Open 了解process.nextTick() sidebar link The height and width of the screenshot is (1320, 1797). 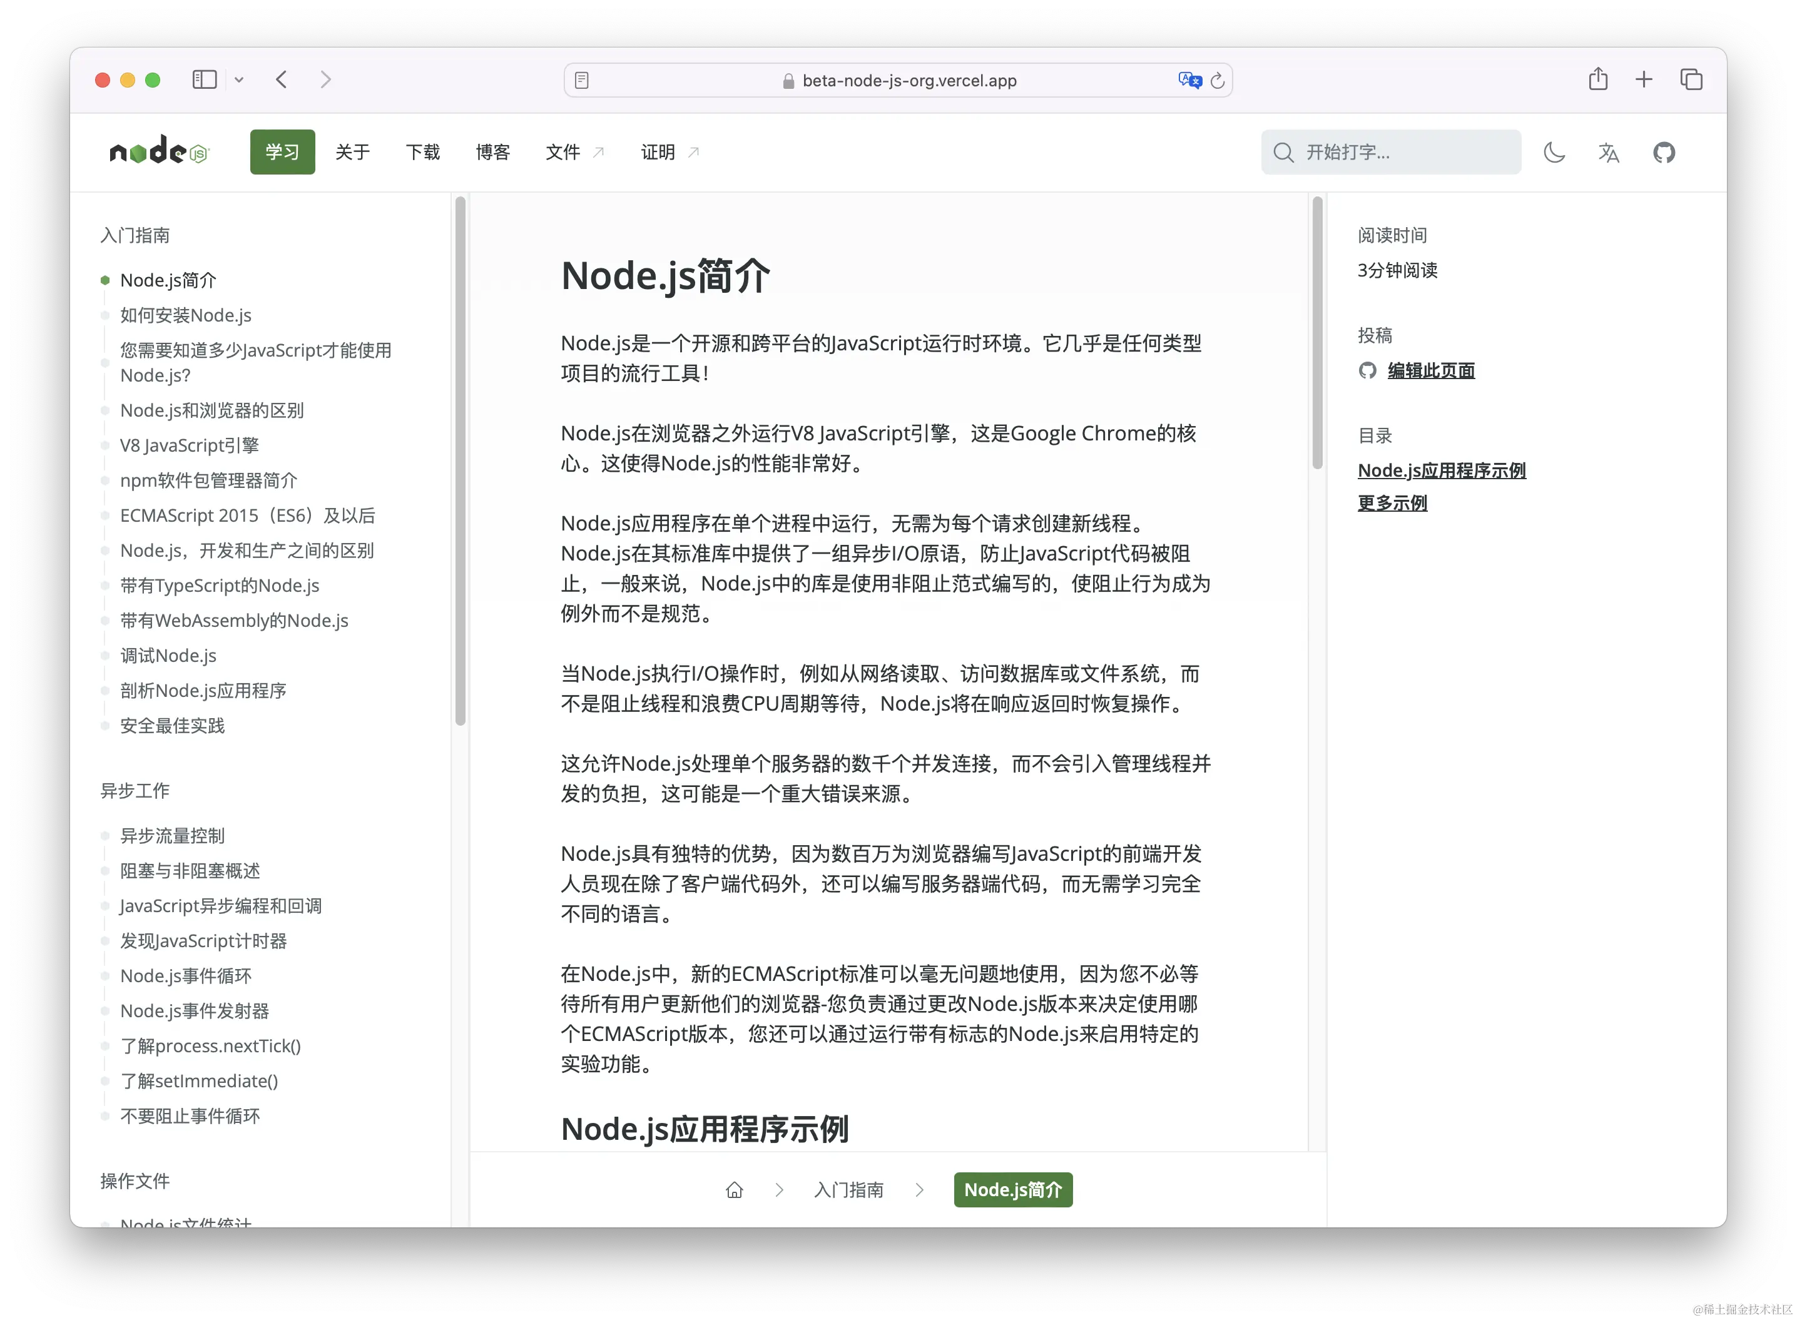click(x=210, y=1047)
